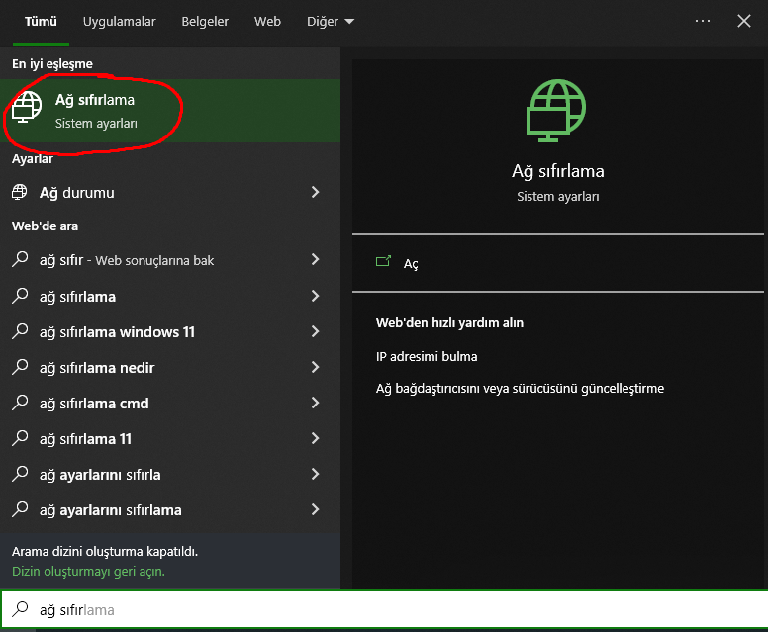This screenshot has height=632, width=768.
Task: Expand arrow for 'ağ sıfırlama windows 11'
Action: click(x=316, y=331)
